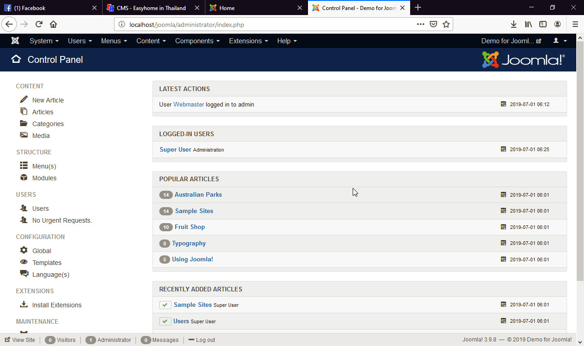
Task: Click Firefox tracking protection shield toggle
Action: (x=433, y=24)
